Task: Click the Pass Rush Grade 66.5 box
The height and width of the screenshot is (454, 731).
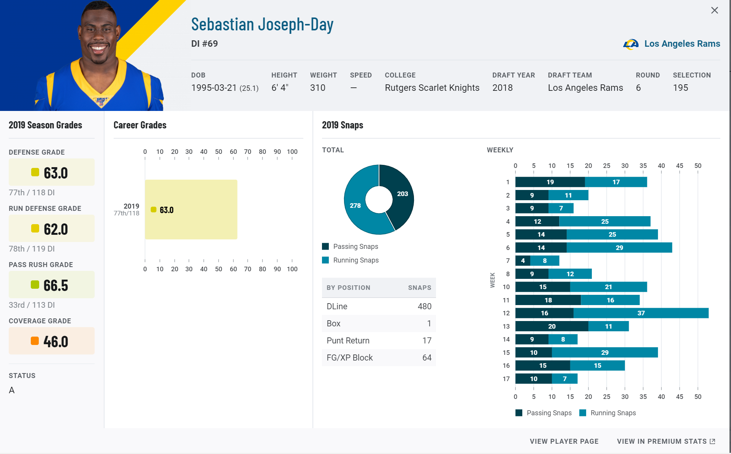Action: click(x=52, y=285)
